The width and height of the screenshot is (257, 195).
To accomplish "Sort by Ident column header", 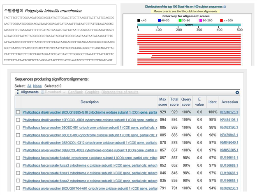I will pyautogui.click(x=213, y=102).
